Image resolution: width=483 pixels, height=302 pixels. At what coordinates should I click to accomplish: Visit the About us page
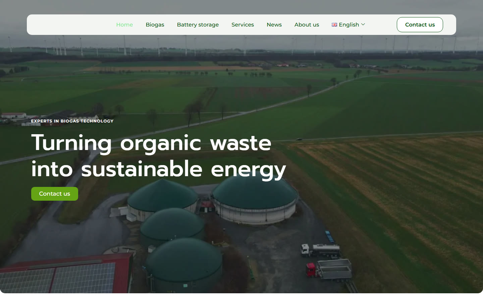(307, 24)
